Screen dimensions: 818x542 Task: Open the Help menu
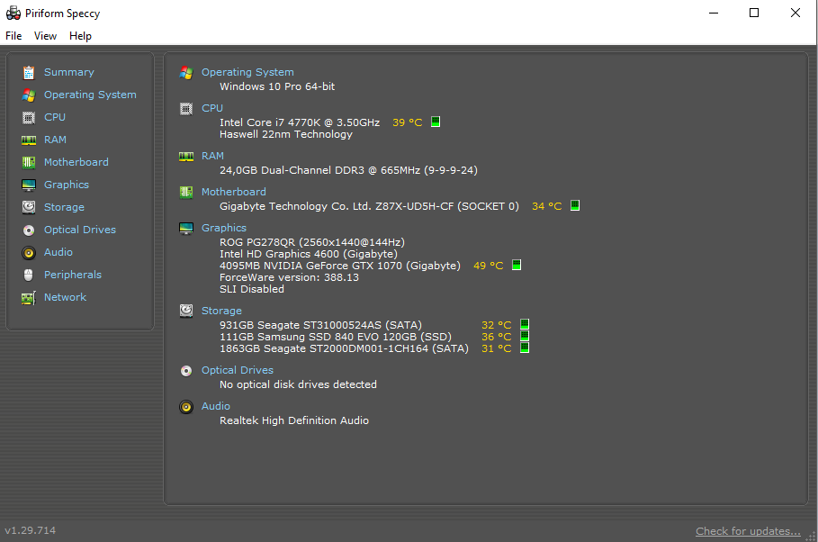80,35
